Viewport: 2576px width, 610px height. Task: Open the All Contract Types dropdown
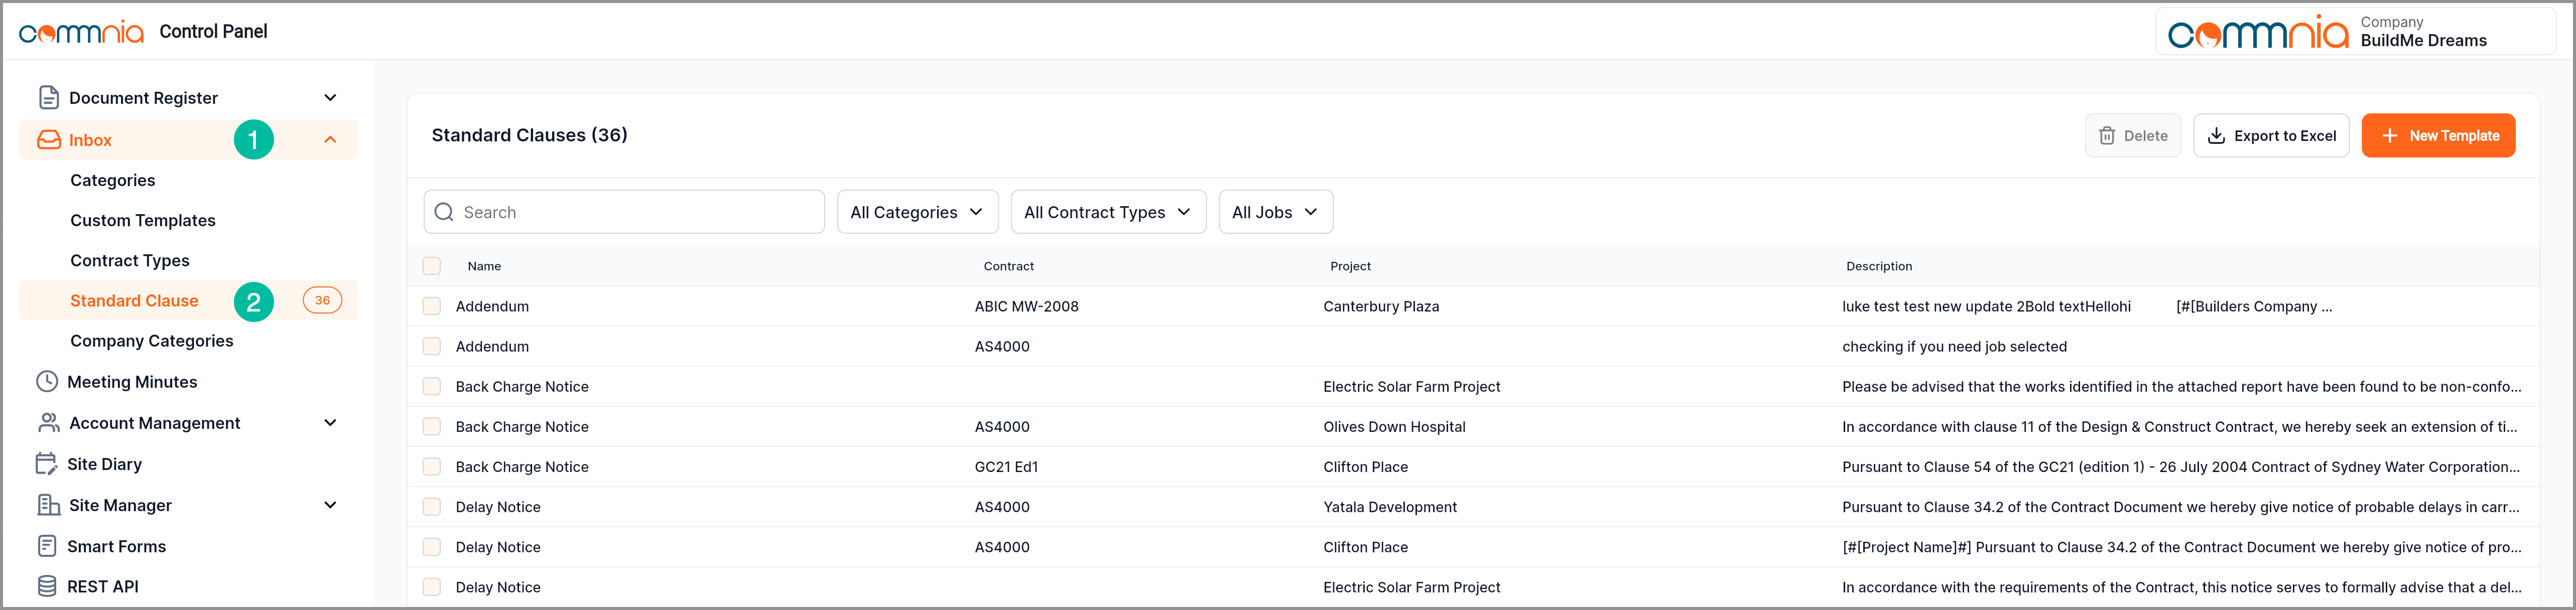(1107, 212)
